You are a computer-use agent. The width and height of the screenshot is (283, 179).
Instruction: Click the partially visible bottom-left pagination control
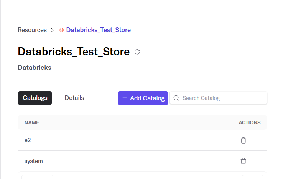[37, 177]
